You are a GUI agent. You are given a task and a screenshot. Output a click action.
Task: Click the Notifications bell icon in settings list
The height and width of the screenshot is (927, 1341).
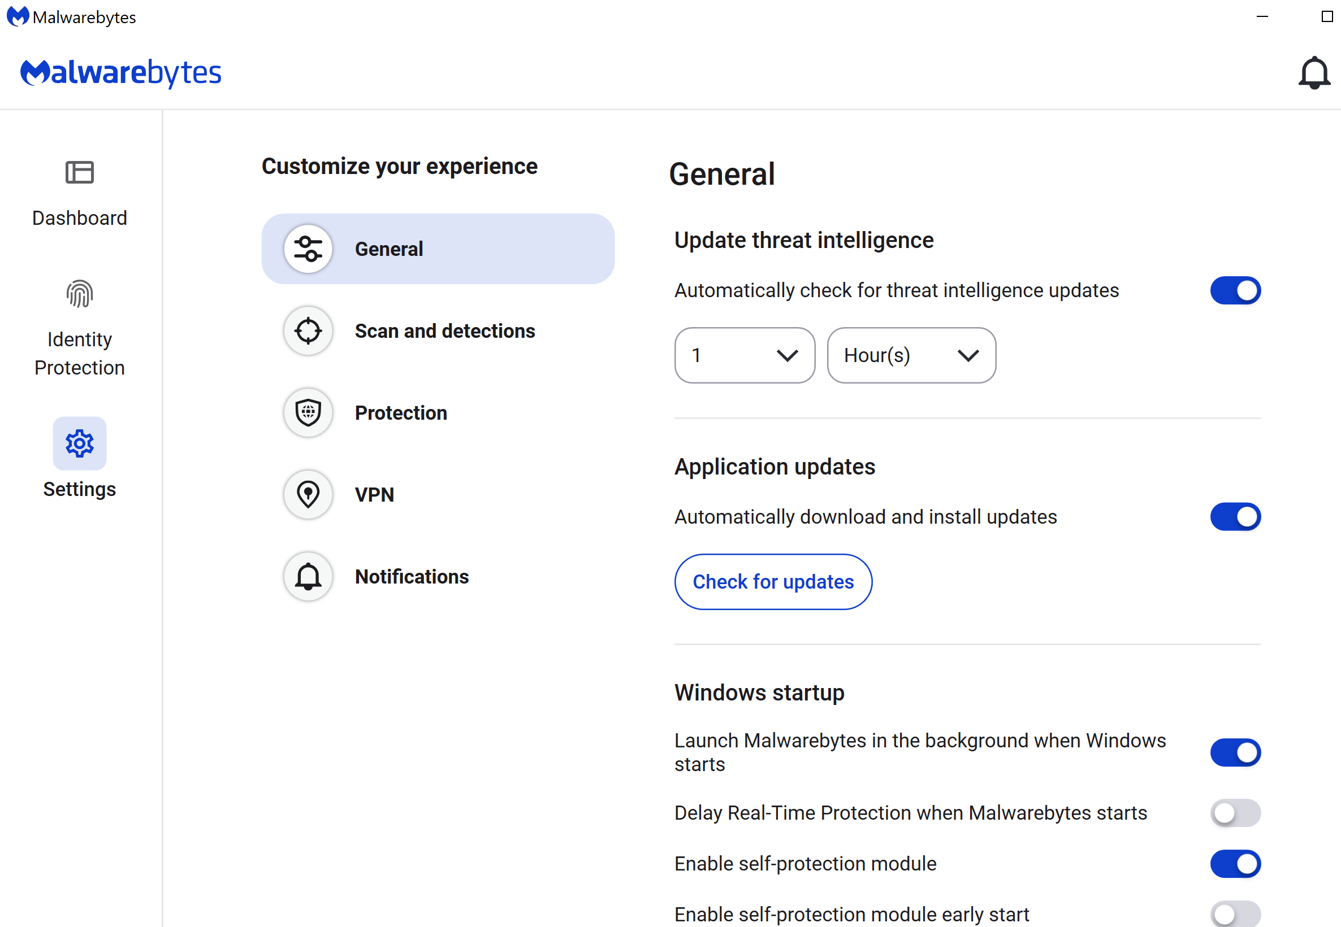click(x=308, y=577)
